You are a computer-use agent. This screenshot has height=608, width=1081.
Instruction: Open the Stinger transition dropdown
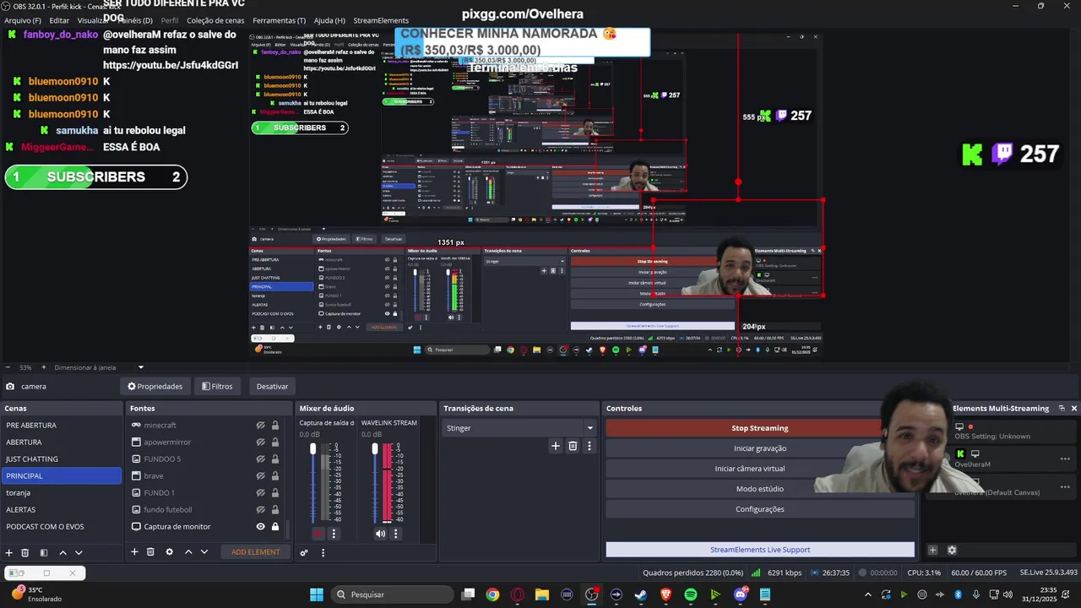pos(520,428)
